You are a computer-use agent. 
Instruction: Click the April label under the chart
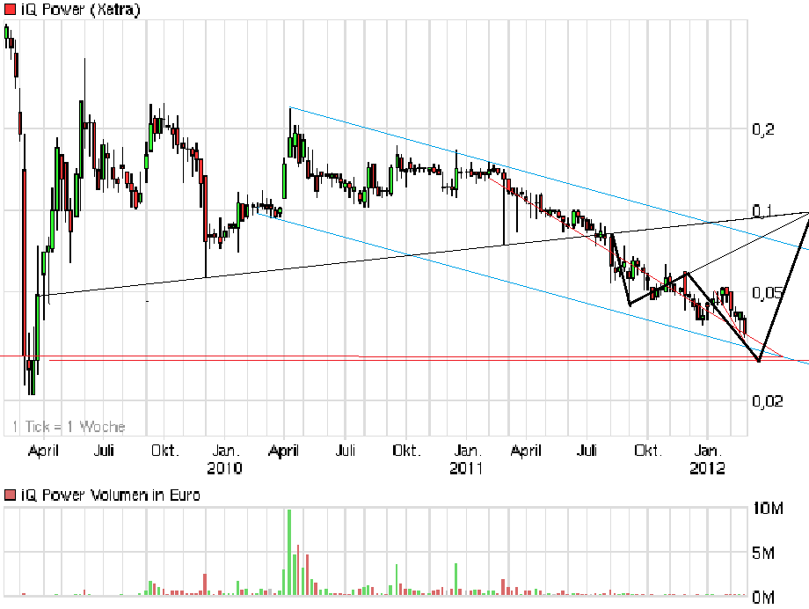(x=42, y=450)
